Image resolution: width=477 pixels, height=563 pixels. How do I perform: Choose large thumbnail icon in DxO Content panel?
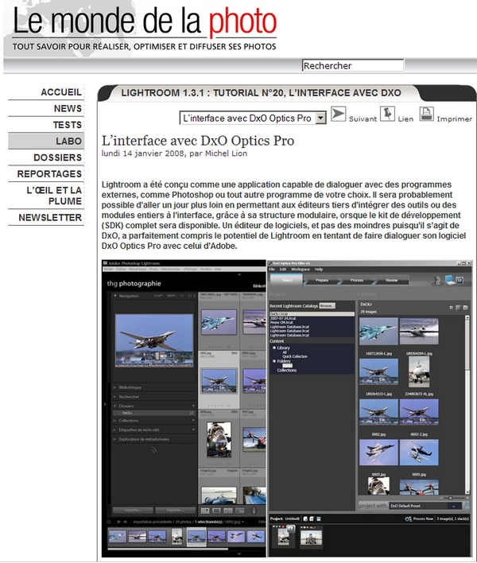pyautogui.click(x=465, y=308)
